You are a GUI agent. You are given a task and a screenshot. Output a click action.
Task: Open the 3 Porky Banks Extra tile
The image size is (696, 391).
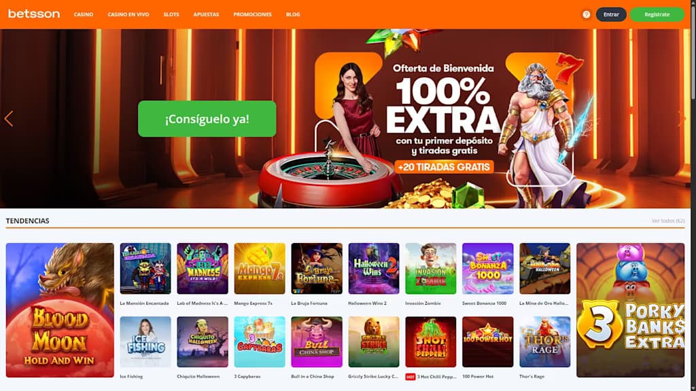point(630,310)
